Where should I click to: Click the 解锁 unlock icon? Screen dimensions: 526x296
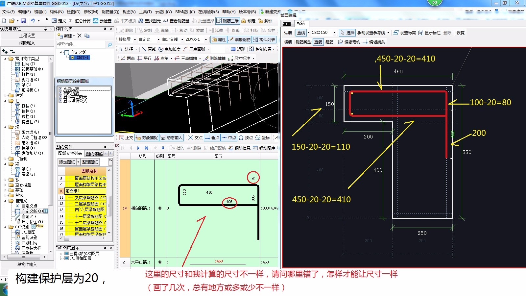click(x=265, y=21)
